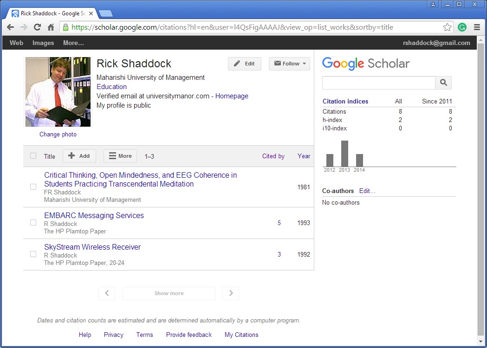
Task: Open the Chrome hamburger menu
Action: (477, 27)
